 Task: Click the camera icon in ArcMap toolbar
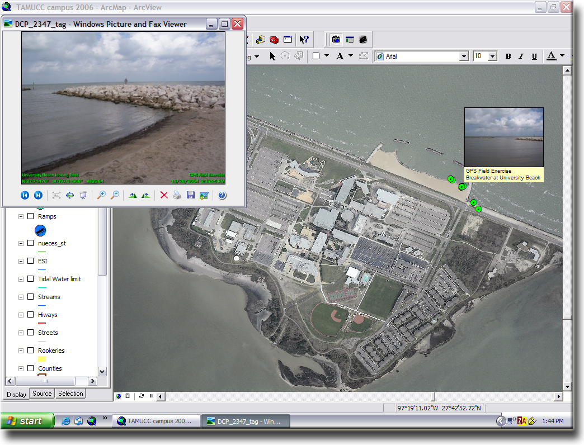click(336, 40)
